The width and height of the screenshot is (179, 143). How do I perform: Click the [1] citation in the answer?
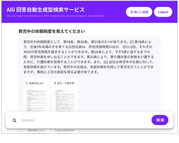pyautogui.click(x=131, y=42)
